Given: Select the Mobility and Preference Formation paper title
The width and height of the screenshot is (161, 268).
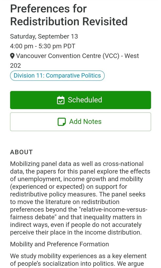Looking at the screenshot, I should pyautogui.click(x=59, y=244).
